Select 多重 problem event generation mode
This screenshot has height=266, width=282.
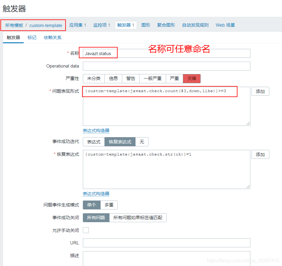[x=109, y=205]
